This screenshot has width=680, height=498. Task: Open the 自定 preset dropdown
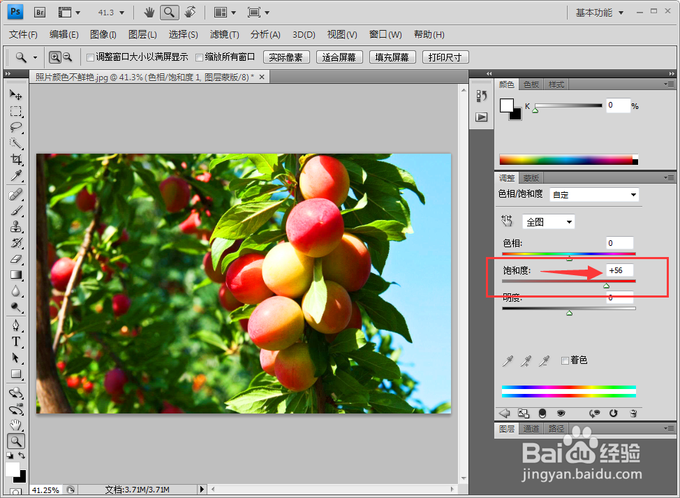point(594,195)
